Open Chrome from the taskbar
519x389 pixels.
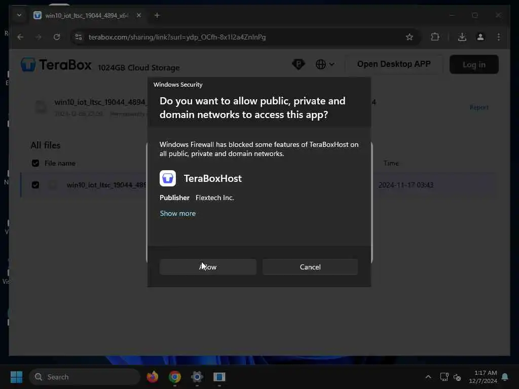pos(175,377)
